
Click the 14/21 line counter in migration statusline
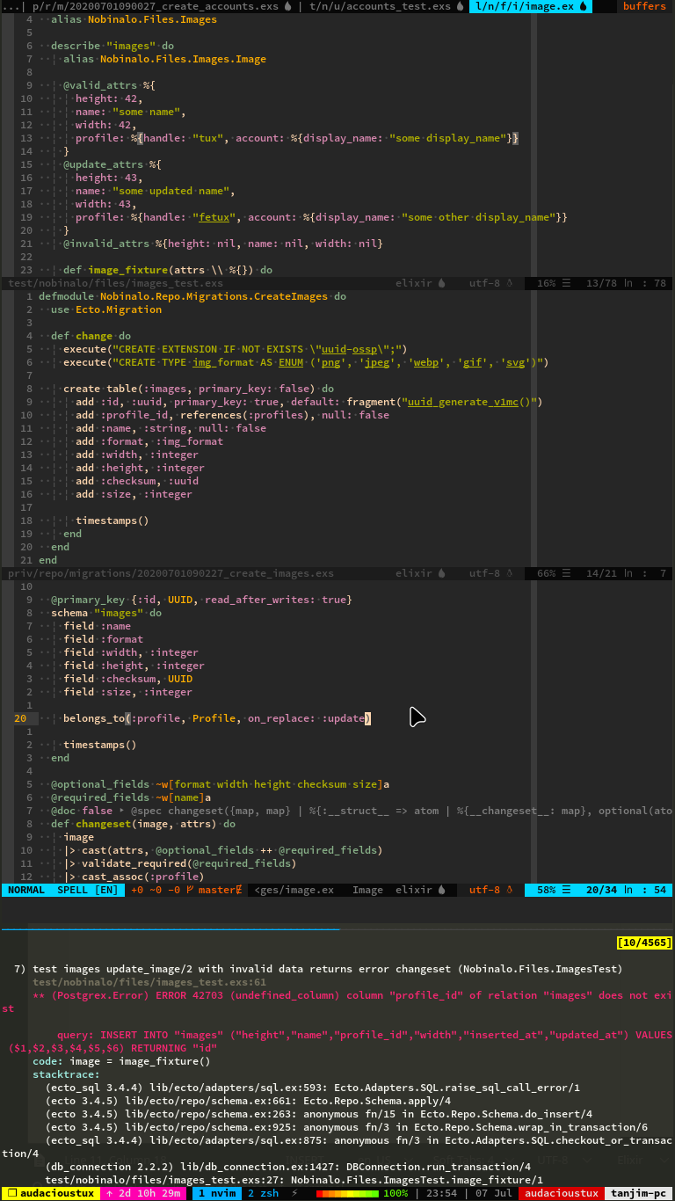(601, 573)
